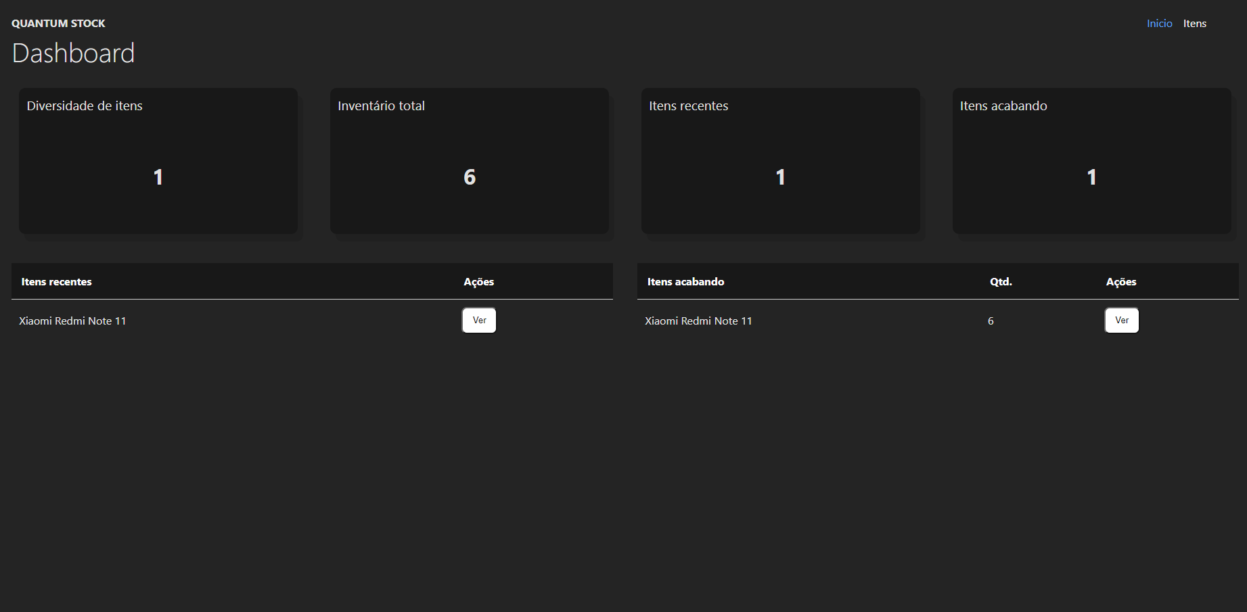
Task: Click the Dashboard page title
Action: (x=73, y=53)
